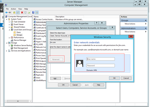Click the Export List toolbar icon

pos(29,12)
